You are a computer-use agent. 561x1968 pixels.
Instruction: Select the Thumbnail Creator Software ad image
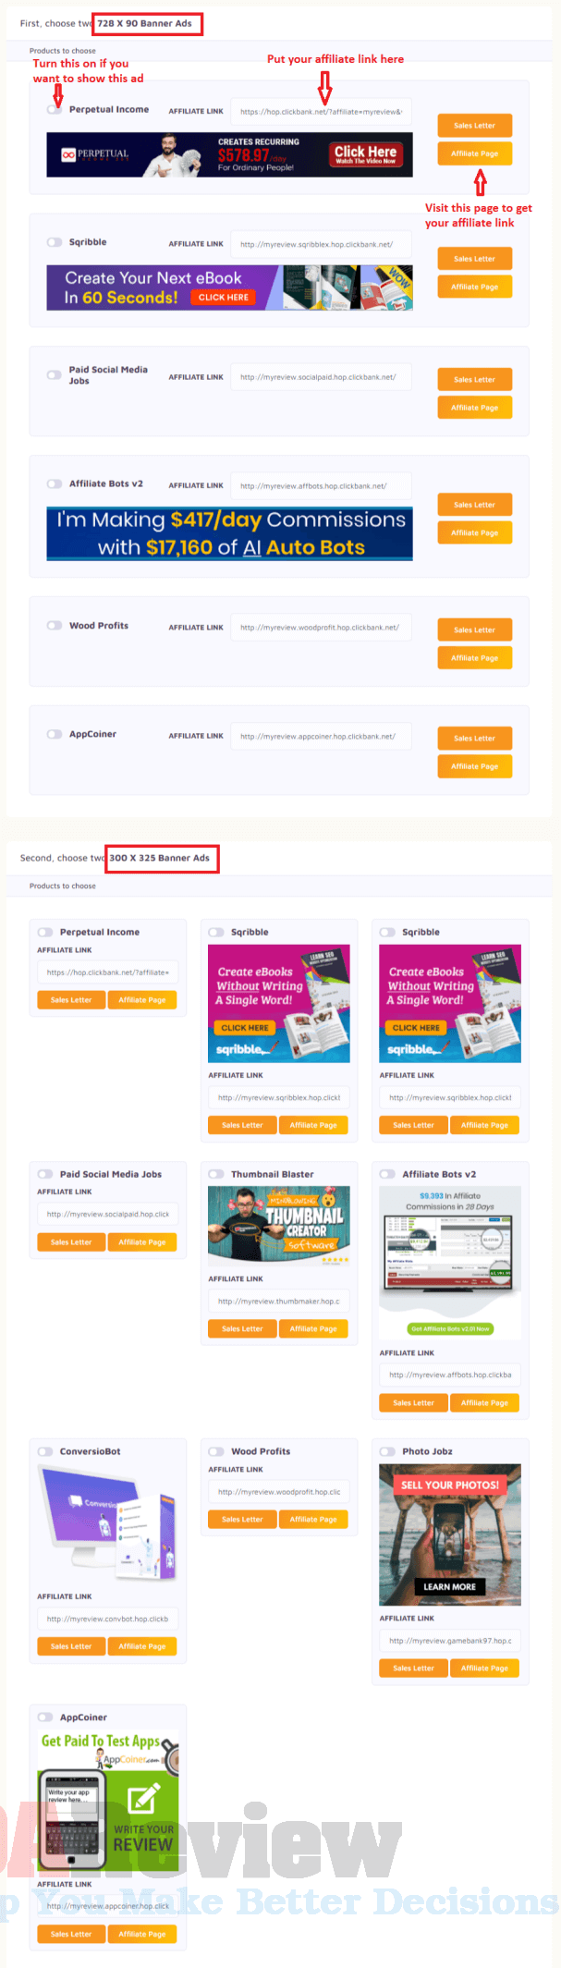pyautogui.click(x=279, y=1226)
